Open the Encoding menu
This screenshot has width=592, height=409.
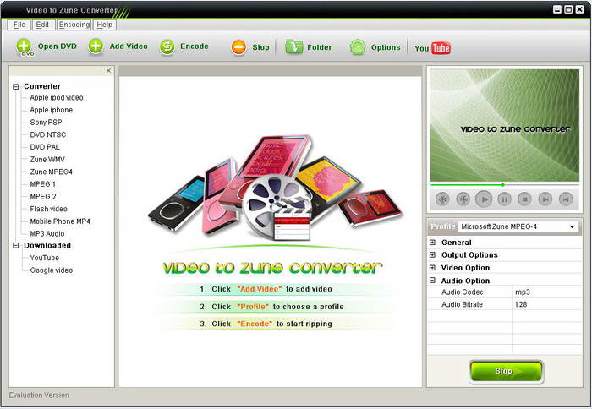(74, 25)
